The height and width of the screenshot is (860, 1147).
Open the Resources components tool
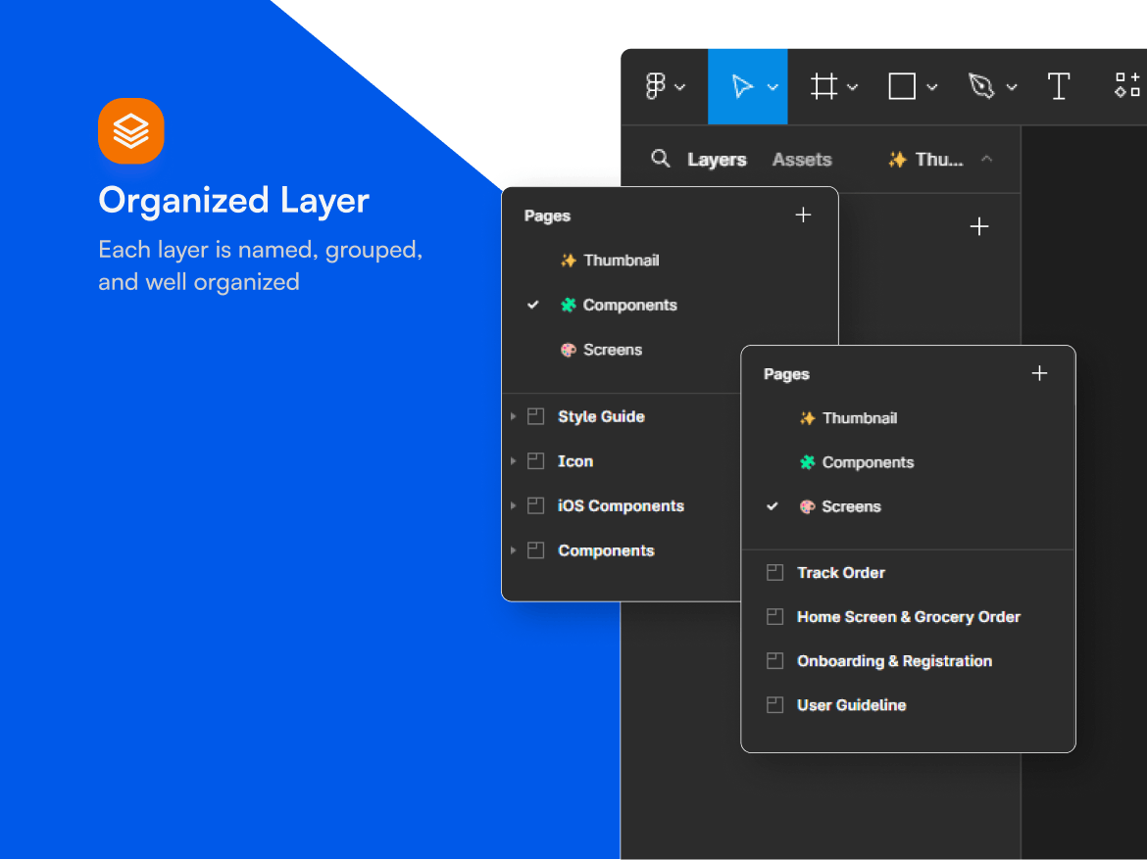tap(1127, 86)
